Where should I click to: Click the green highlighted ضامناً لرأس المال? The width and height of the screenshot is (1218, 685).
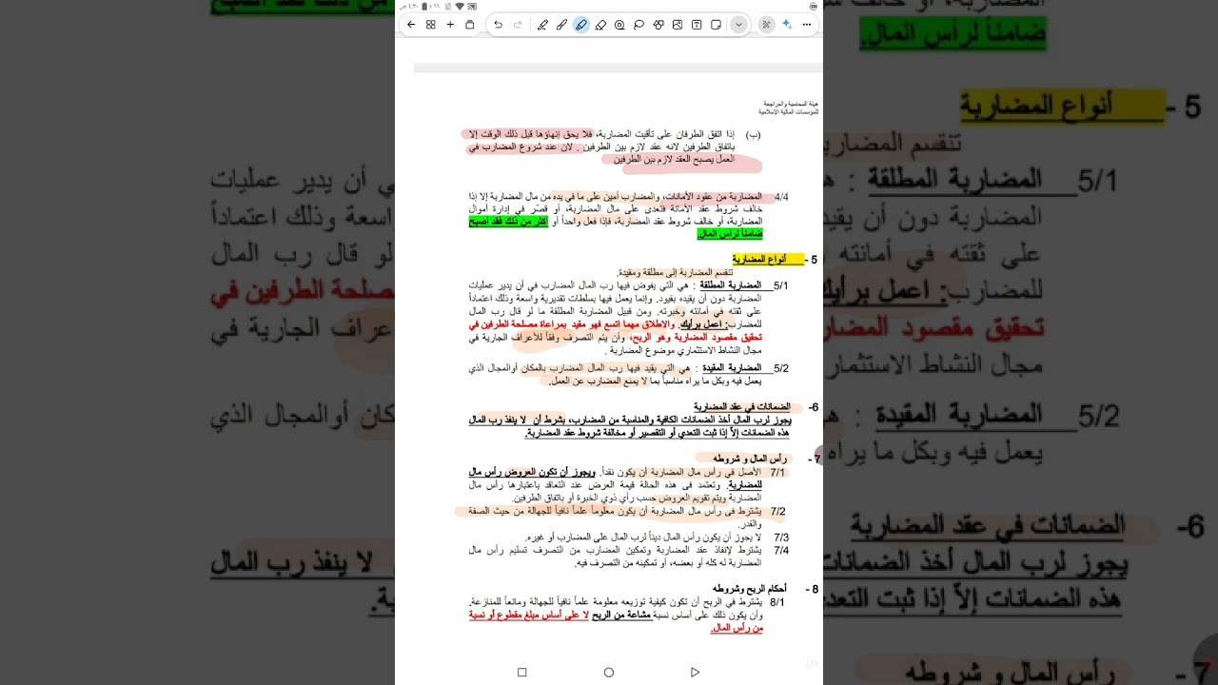731,233
